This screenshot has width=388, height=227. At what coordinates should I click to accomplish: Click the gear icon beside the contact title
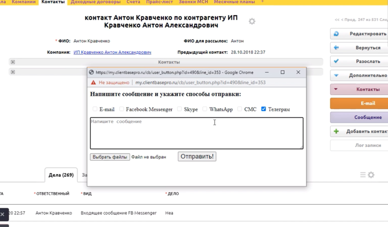pos(252,21)
